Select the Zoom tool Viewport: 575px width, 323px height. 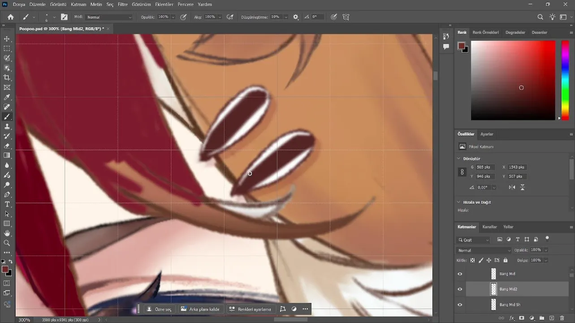click(7, 243)
